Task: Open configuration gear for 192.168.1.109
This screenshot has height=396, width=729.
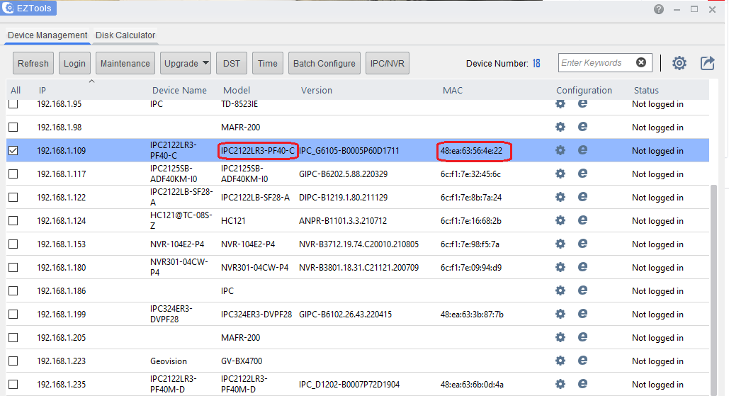Action: [560, 150]
